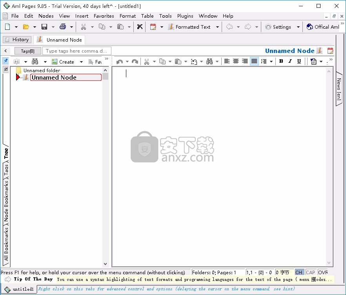Click the tree panel Find binoculars icon

35,62
